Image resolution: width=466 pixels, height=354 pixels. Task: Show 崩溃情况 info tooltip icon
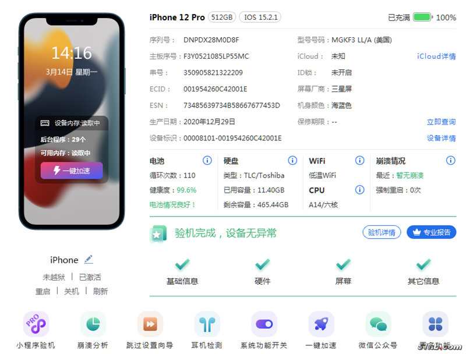click(450, 160)
